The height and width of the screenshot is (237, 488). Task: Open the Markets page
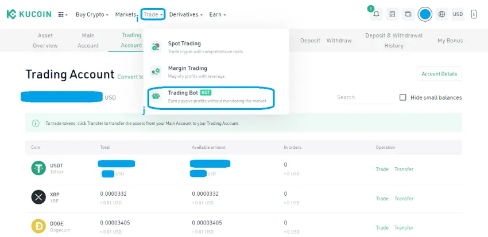click(x=125, y=14)
